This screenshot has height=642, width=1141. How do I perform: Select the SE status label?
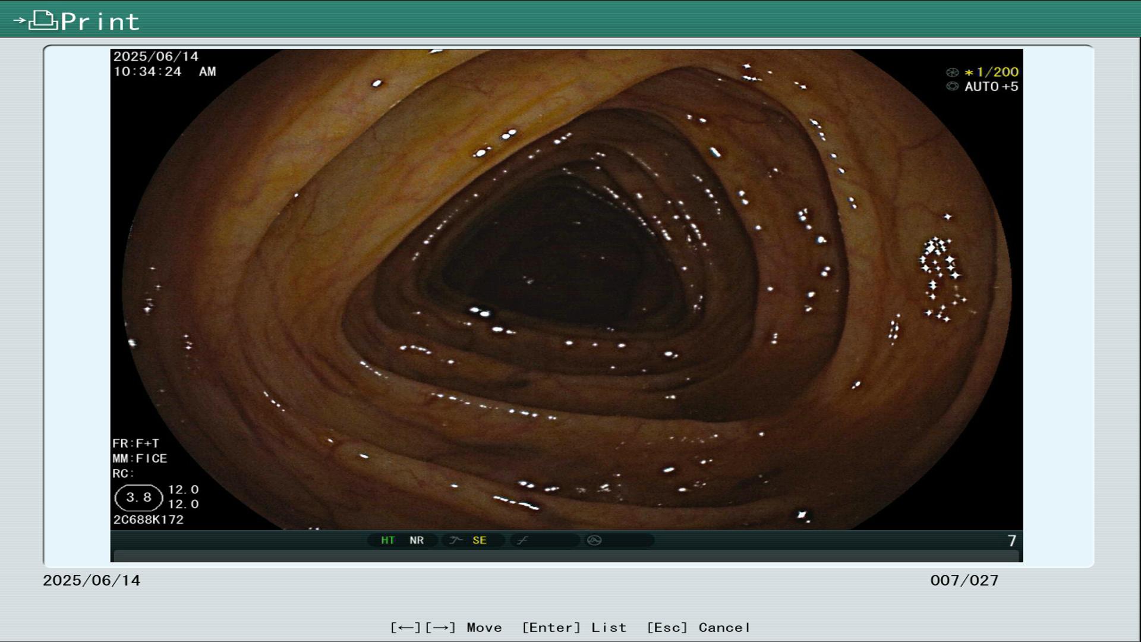(x=480, y=540)
